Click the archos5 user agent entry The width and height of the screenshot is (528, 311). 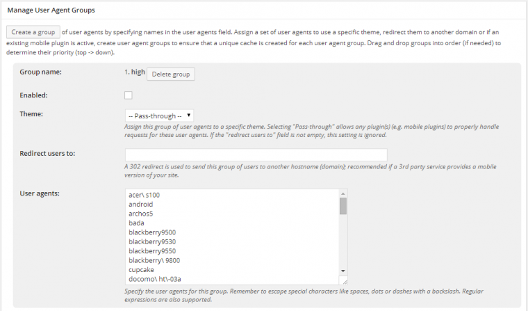[x=141, y=214]
